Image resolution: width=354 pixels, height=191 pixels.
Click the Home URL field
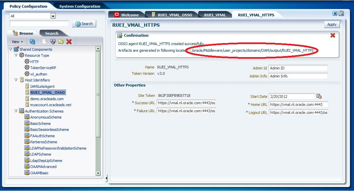pos(298,105)
